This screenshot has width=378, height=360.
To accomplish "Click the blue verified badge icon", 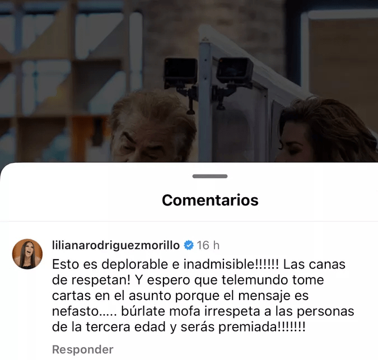I will [x=189, y=245].
